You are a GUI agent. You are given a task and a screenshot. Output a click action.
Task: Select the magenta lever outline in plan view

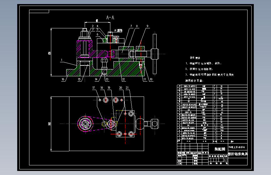coord(97,124)
